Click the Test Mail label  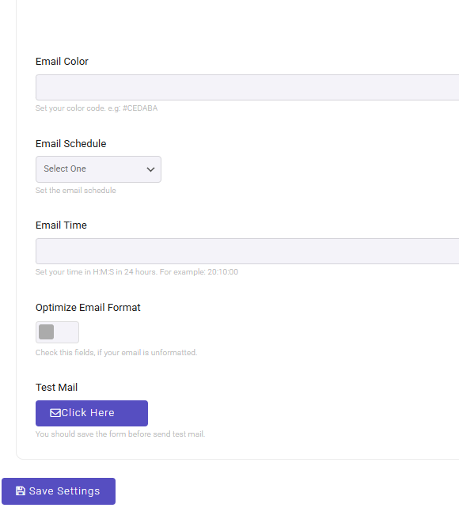(x=57, y=387)
